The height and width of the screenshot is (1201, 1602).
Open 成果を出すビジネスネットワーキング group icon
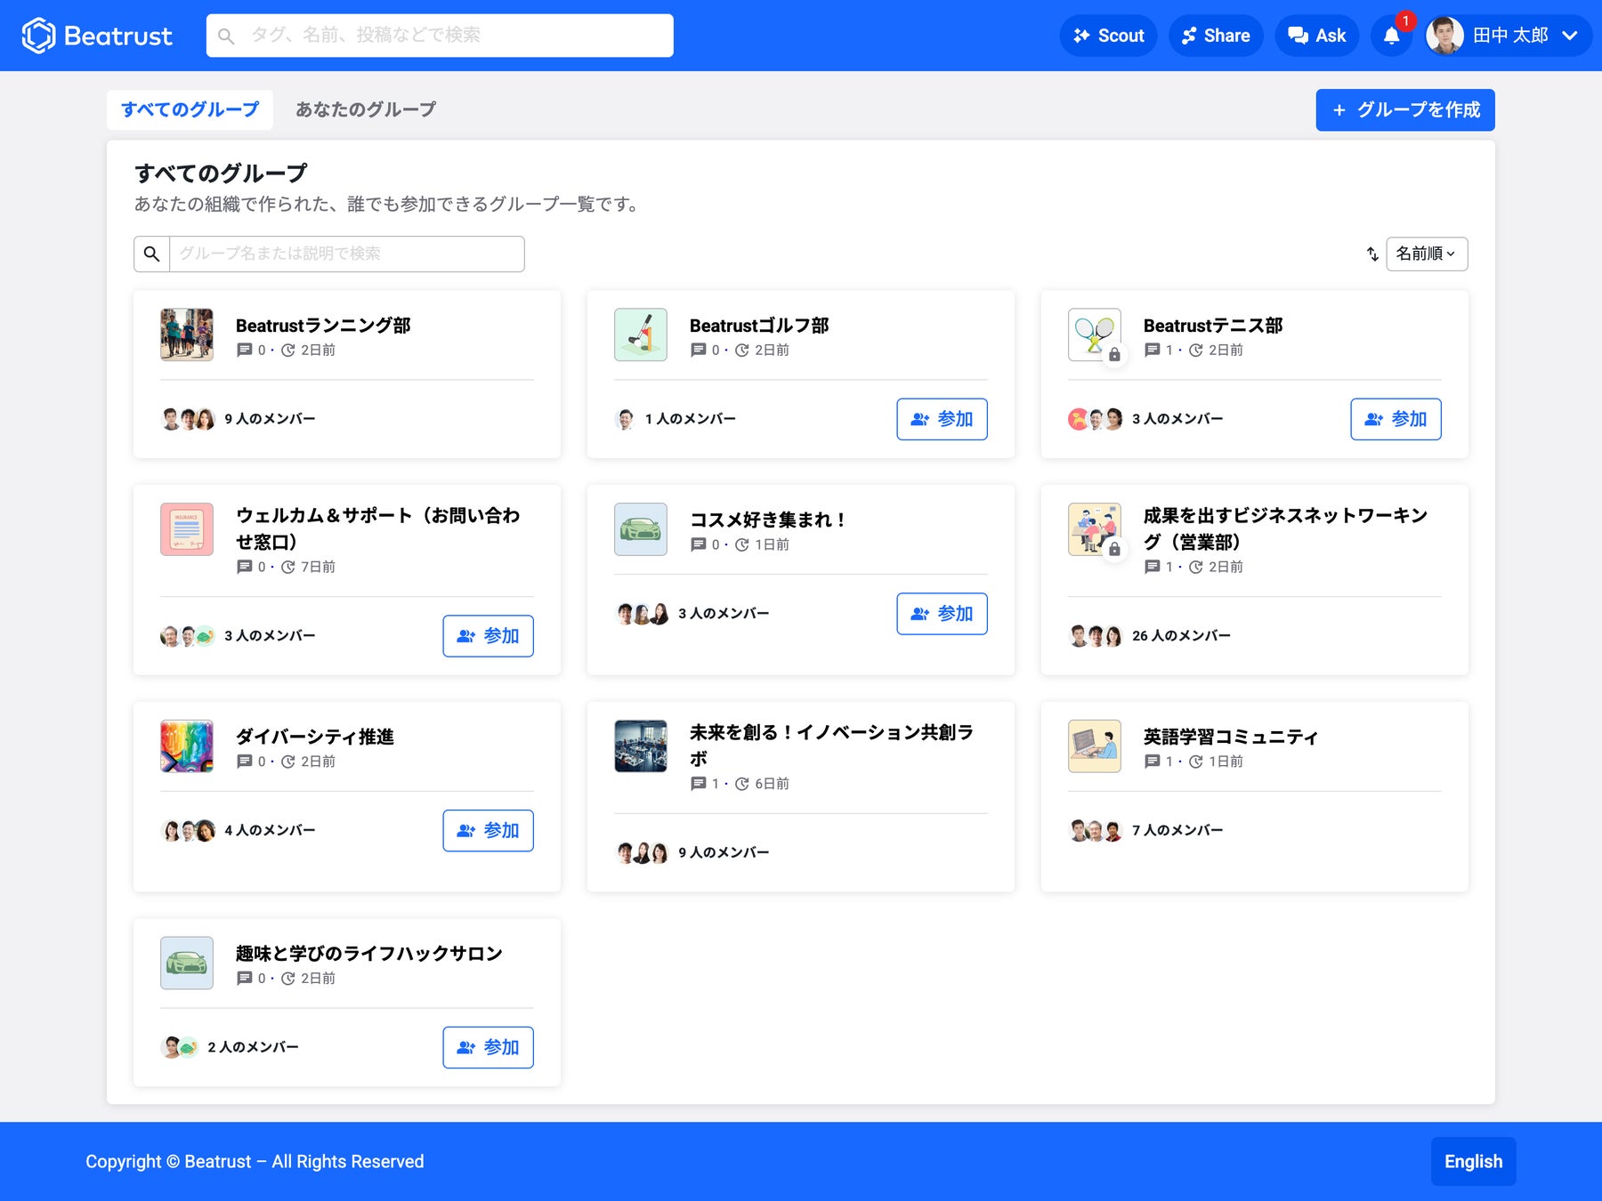[1095, 529]
